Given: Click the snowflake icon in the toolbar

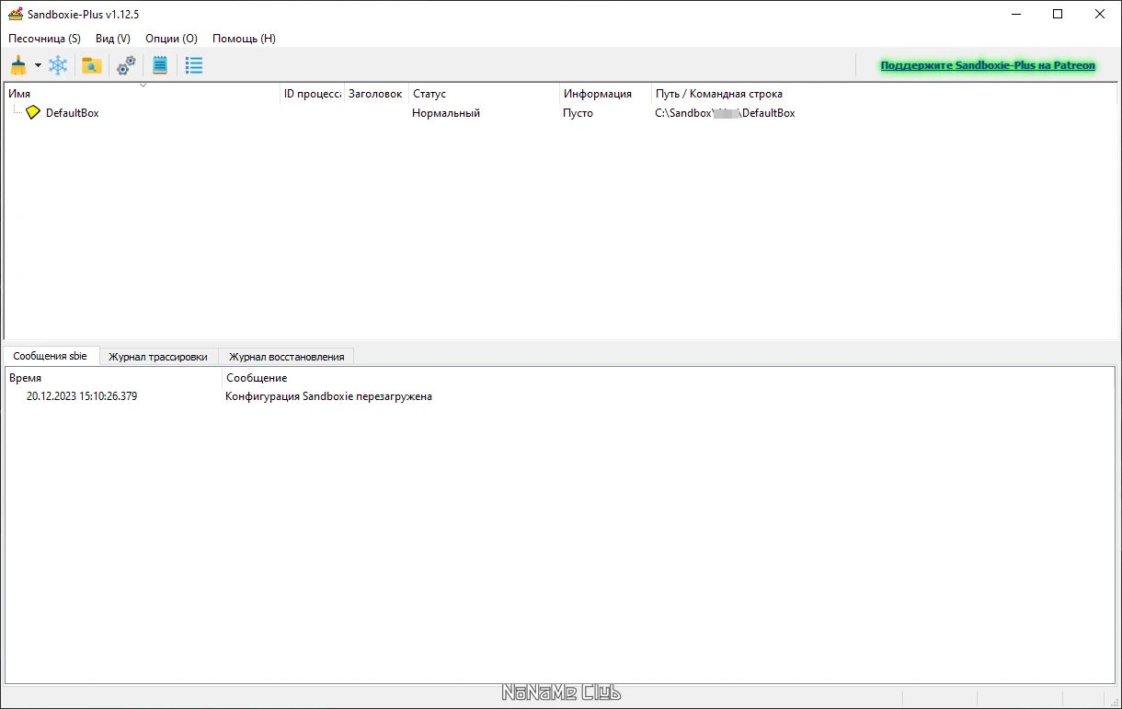Looking at the screenshot, I should pos(58,65).
